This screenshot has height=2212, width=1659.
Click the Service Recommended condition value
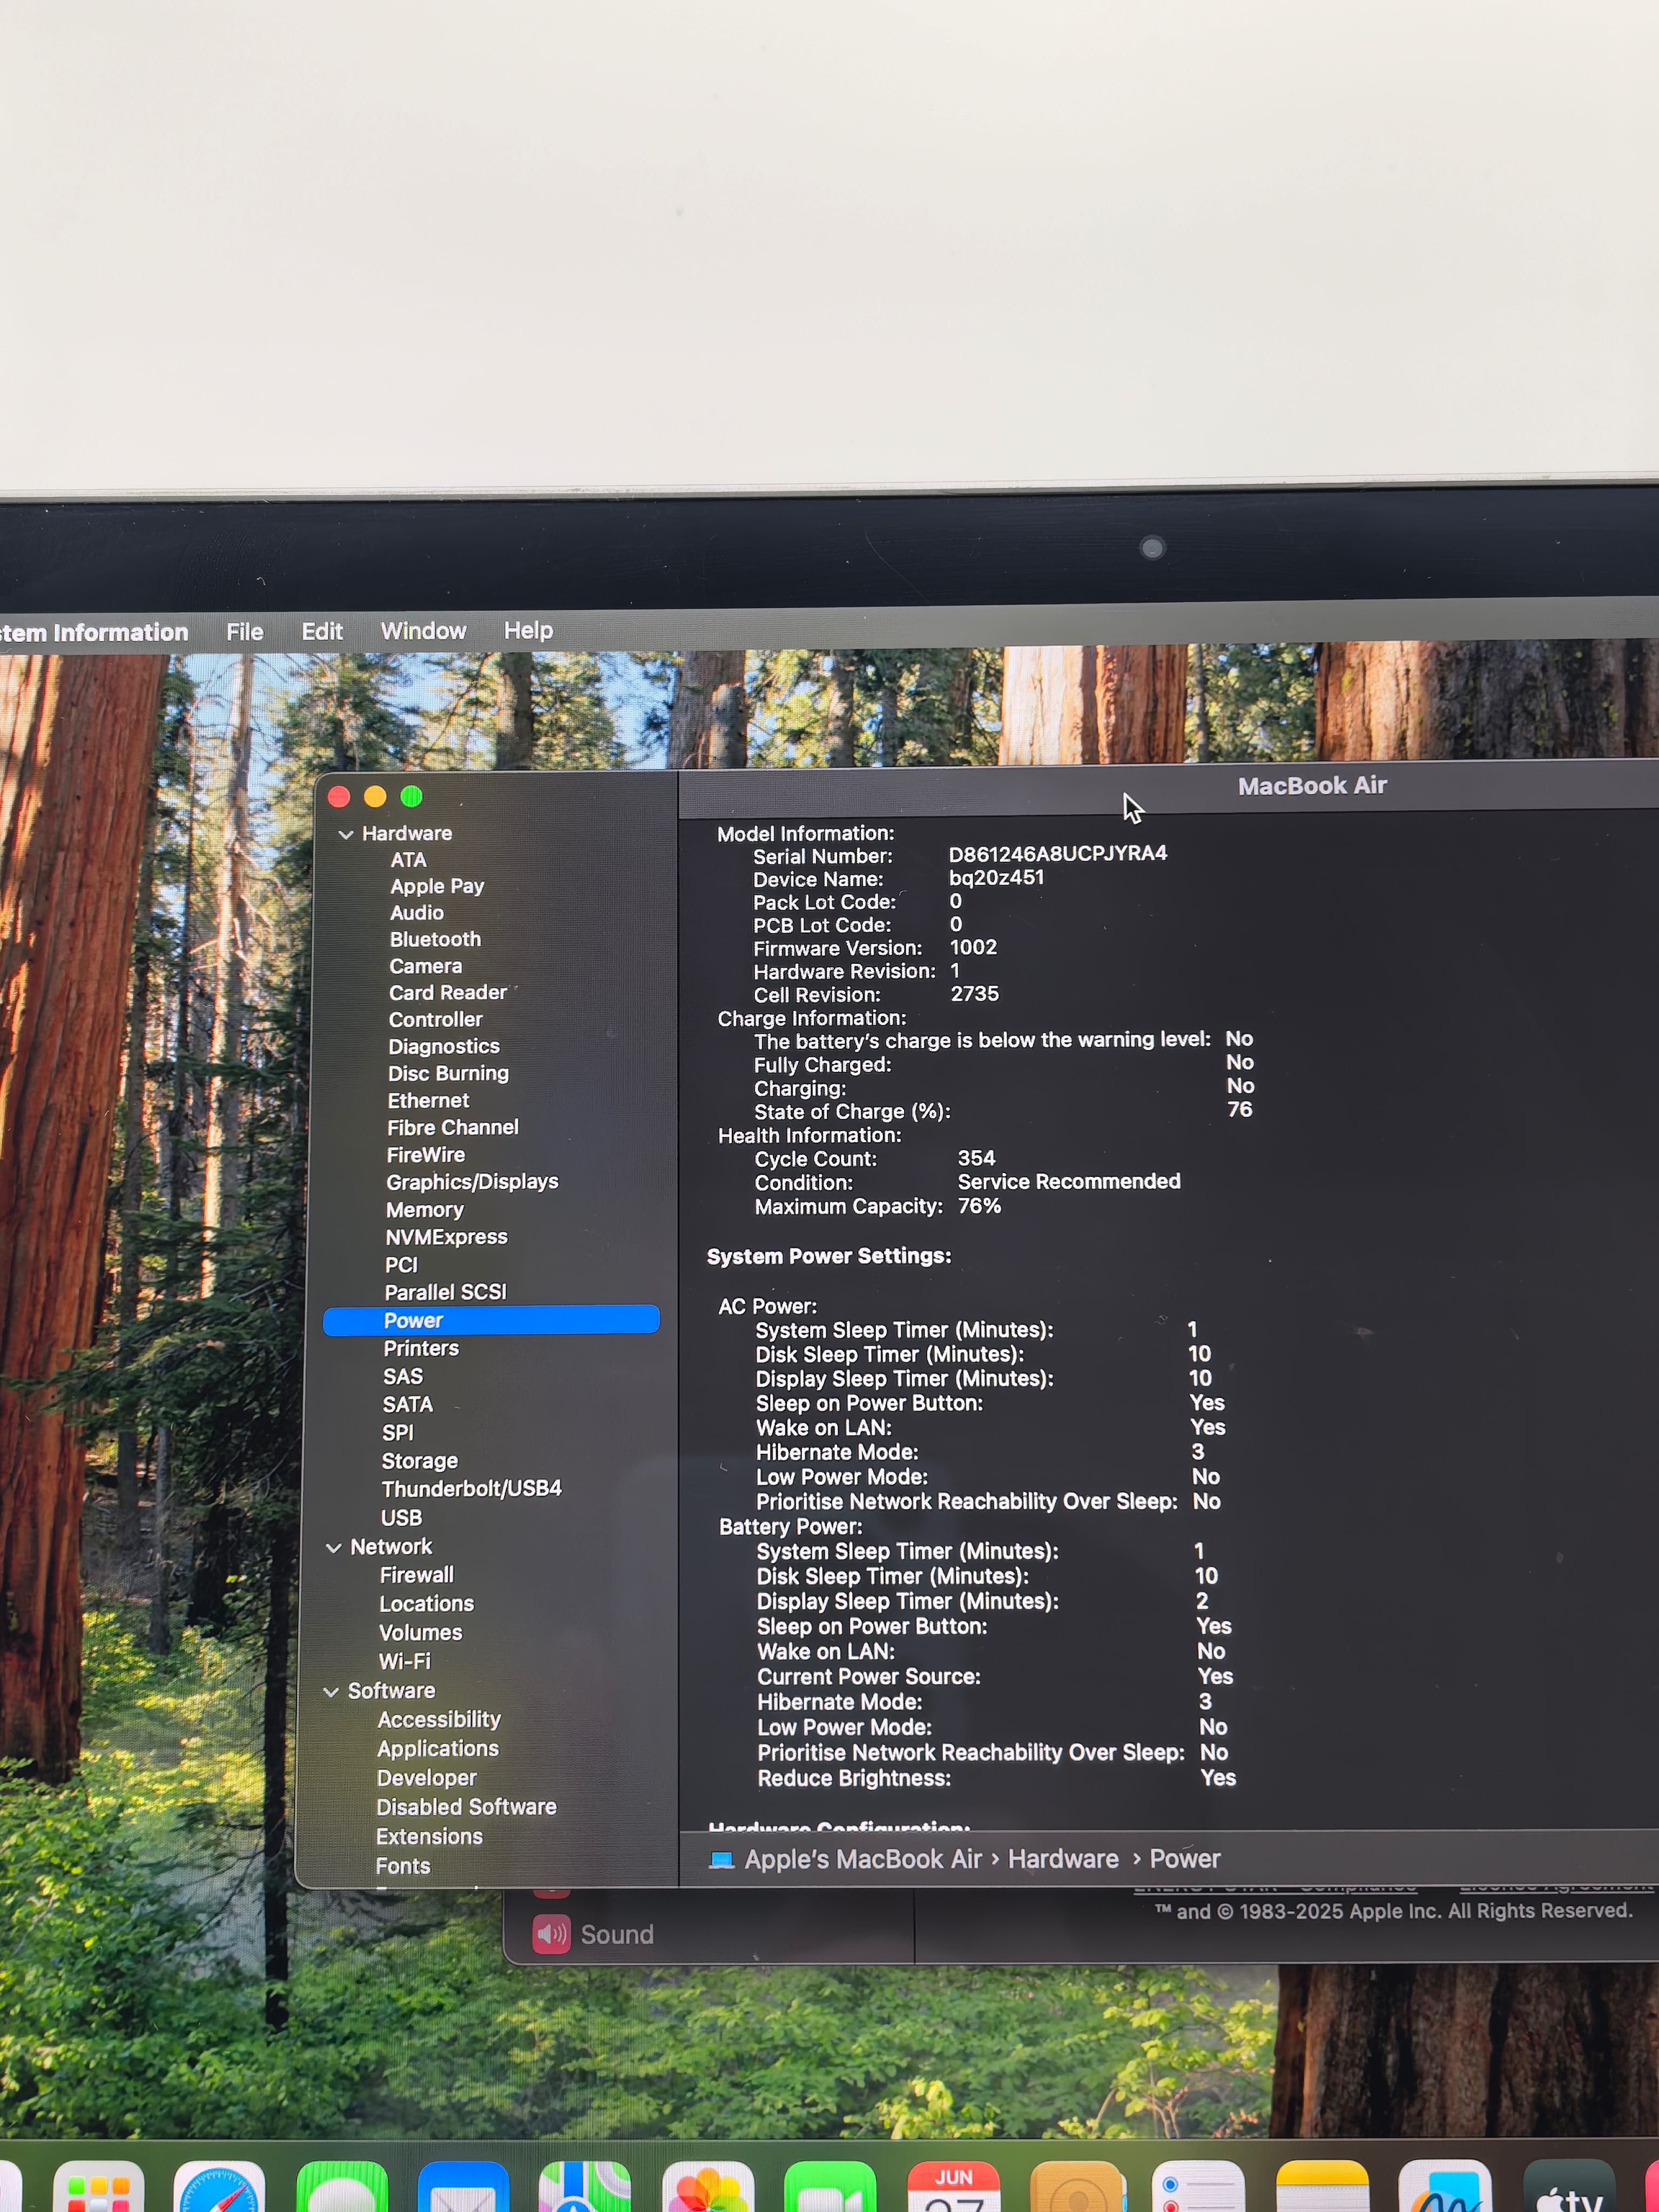click(x=1069, y=1182)
